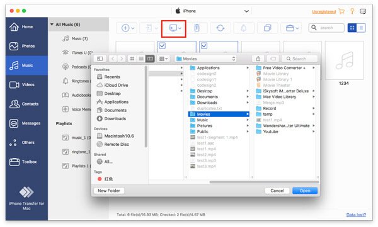378x227 pixels.
Task: Expand the Youtube folder arrow
Action: tap(313, 131)
